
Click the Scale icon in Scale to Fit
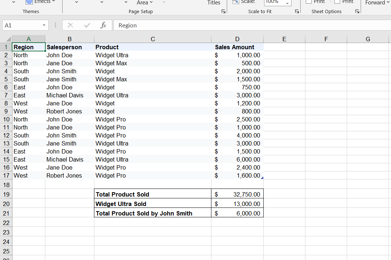pos(236,2)
